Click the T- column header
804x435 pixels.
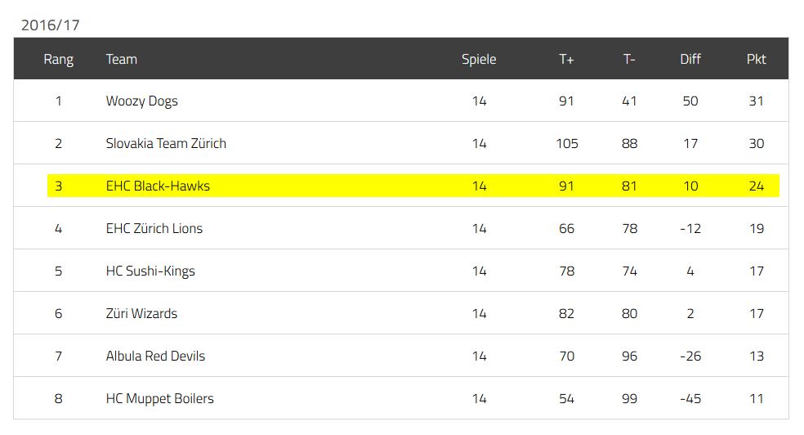(630, 60)
